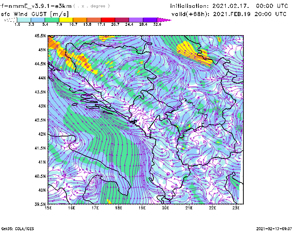Image resolution: width=300 pixels, height=231 pixels.
Task: Click the 43.5N latitude label
Action: point(40,92)
